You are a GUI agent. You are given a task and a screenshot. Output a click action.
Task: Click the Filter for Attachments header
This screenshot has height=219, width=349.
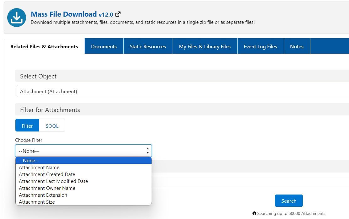tap(182, 109)
